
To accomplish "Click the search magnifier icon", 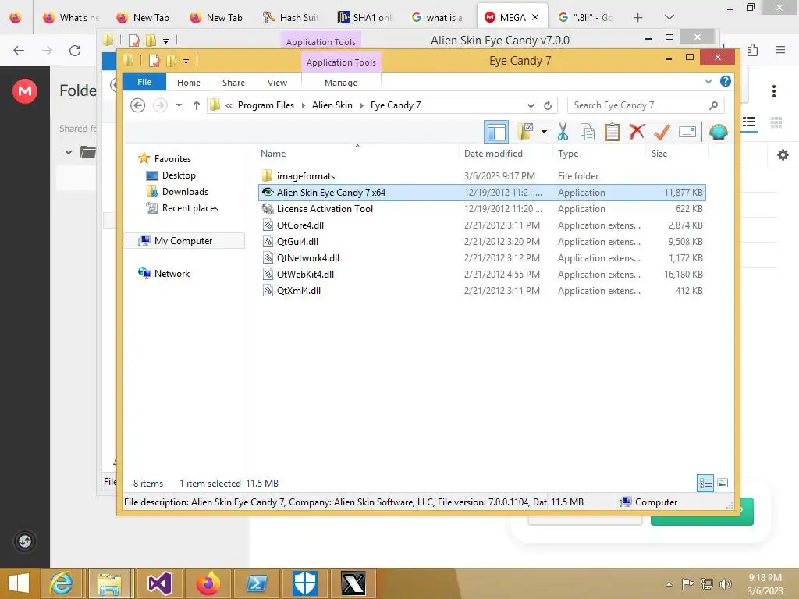I will coord(713,105).
